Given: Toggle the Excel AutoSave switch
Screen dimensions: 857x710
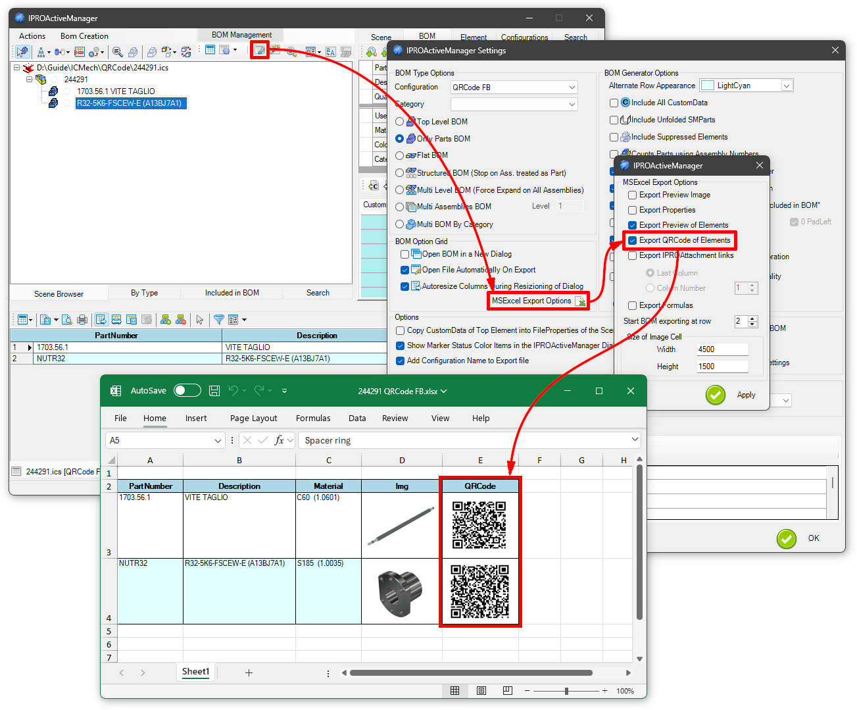Looking at the screenshot, I should coord(187,391).
